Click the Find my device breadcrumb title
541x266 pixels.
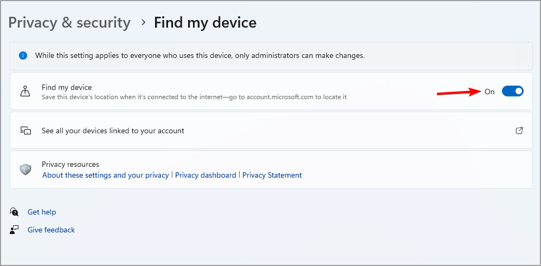point(205,23)
